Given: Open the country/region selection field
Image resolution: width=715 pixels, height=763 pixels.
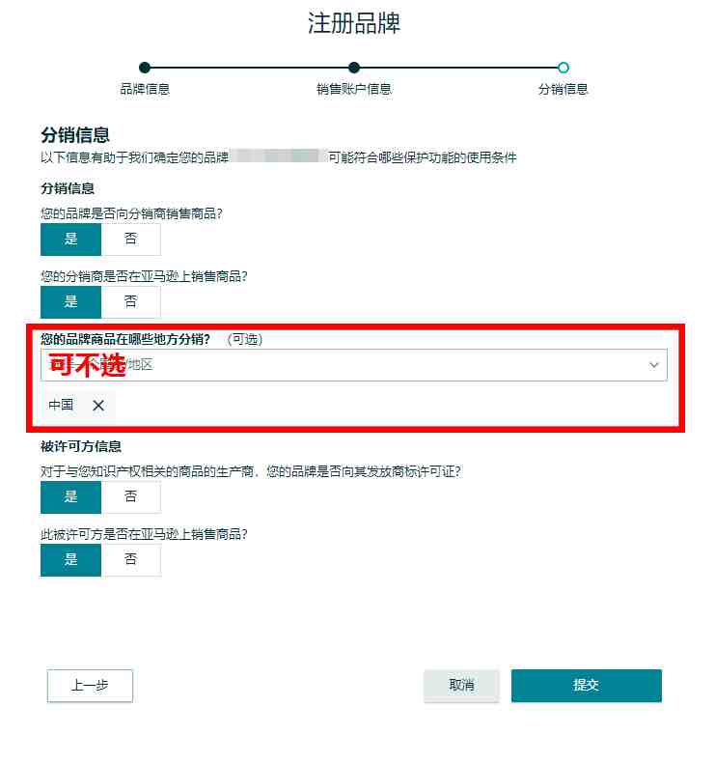Looking at the screenshot, I should point(354,365).
